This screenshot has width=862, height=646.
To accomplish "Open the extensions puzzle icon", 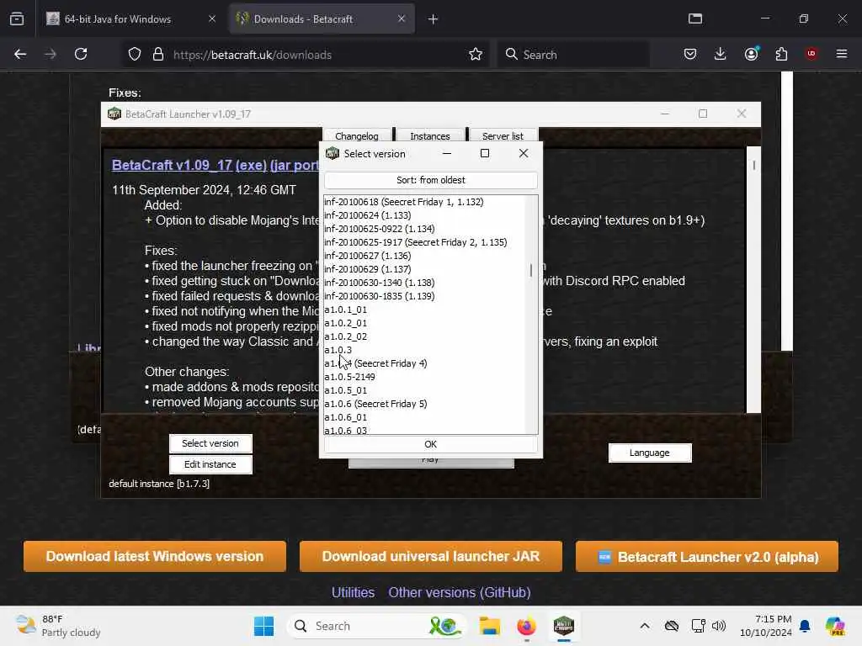I will point(781,54).
